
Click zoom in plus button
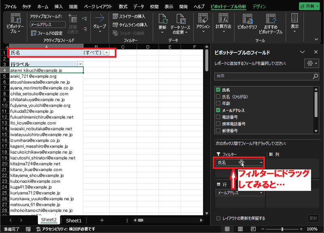[301, 229]
